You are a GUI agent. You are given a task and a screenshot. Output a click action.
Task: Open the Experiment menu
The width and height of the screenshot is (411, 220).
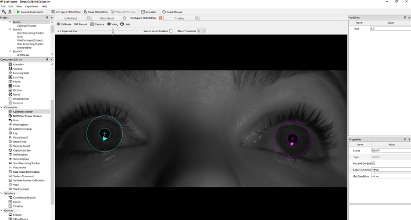pos(32,6)
